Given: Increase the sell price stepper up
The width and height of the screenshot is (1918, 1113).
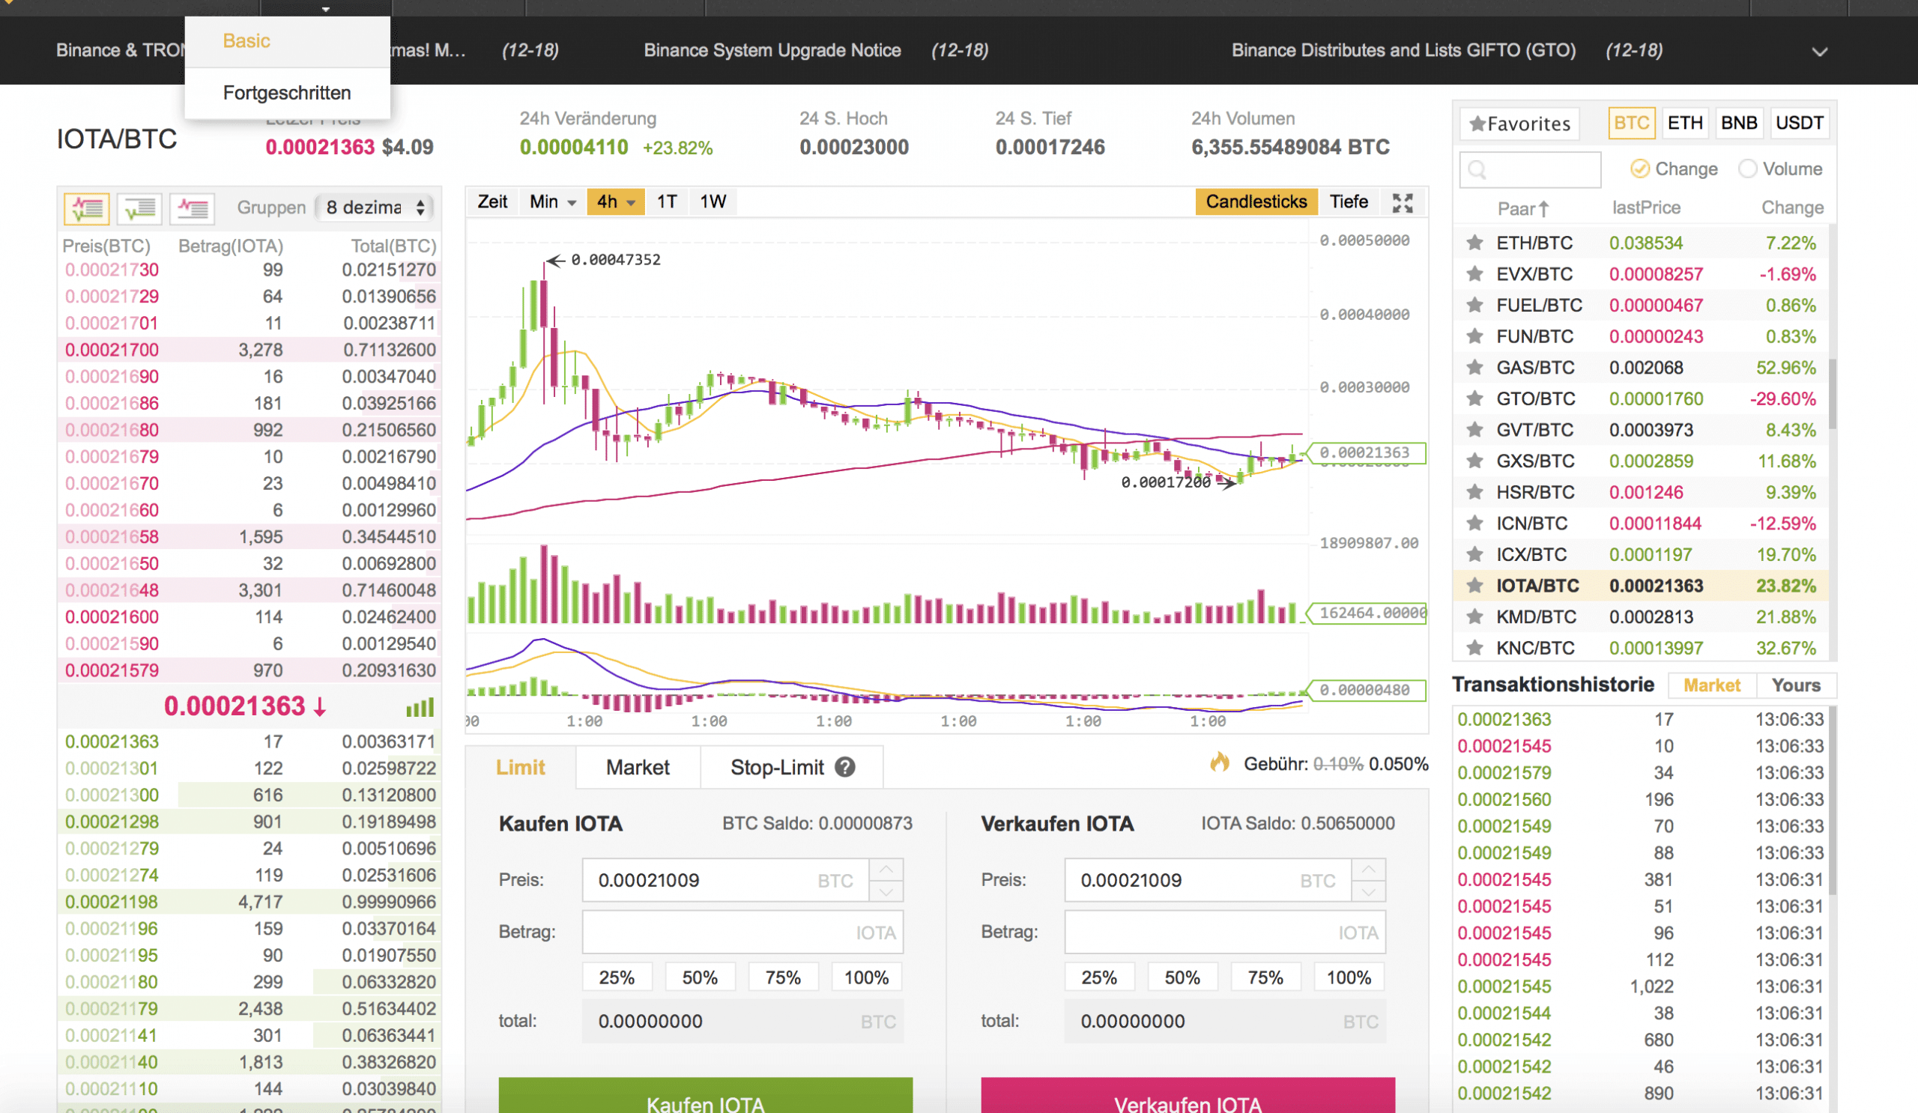Looking at the screenshot, I should point(1369,869).
